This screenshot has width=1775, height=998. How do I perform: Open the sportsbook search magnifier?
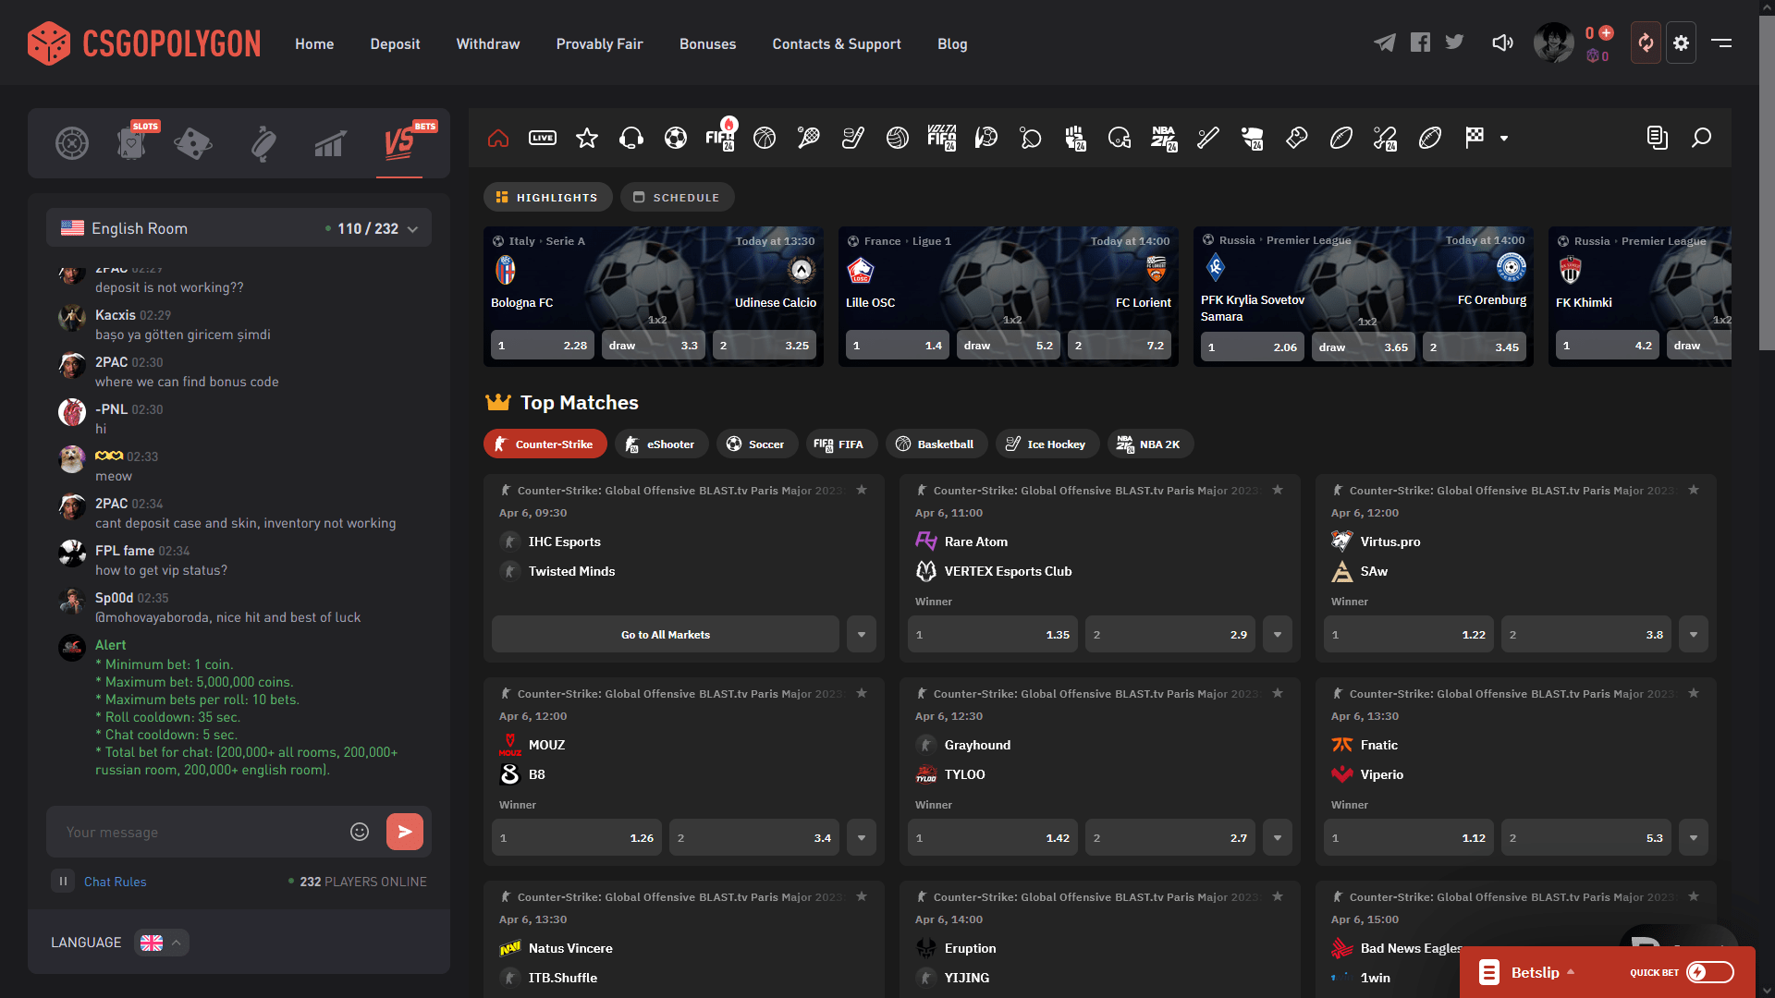(1701, 138)
